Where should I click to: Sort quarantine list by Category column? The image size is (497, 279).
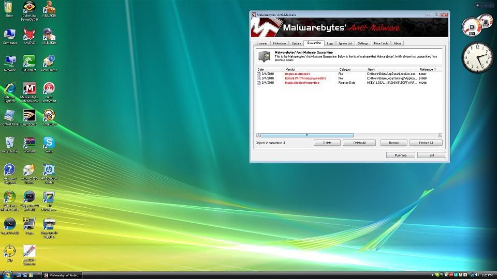pos(352,70)
